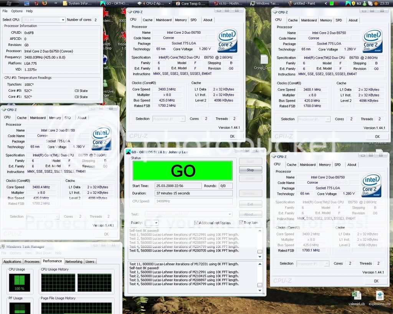This screenshot has height=314, width=393.
Task: Click OK in the 3400.3 MHz CPU-Z window
Action: (232, 136)
